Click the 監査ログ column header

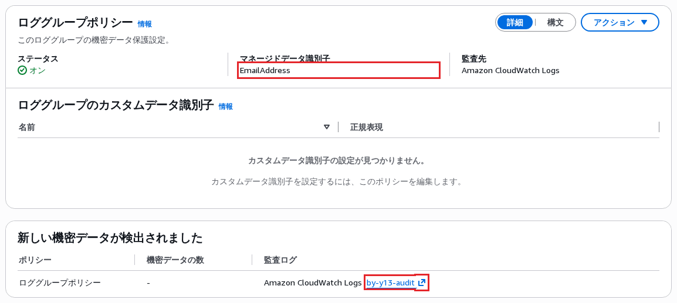(x=280, y=260)
